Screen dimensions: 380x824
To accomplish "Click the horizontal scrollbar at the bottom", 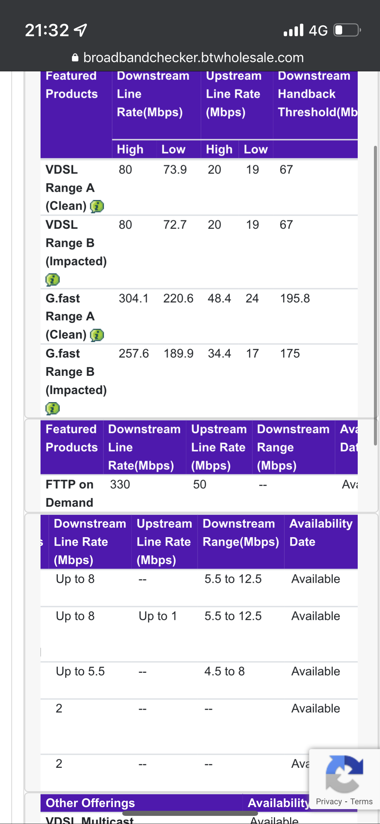I will (190, 813).
